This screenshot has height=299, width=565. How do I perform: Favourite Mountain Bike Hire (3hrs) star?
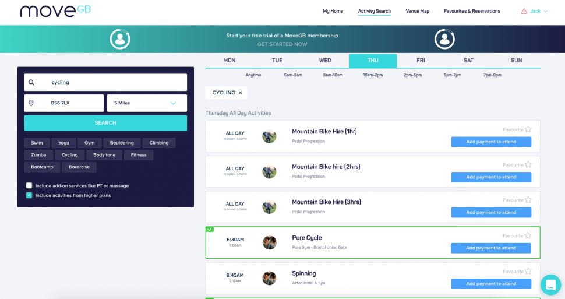[528, 200]
